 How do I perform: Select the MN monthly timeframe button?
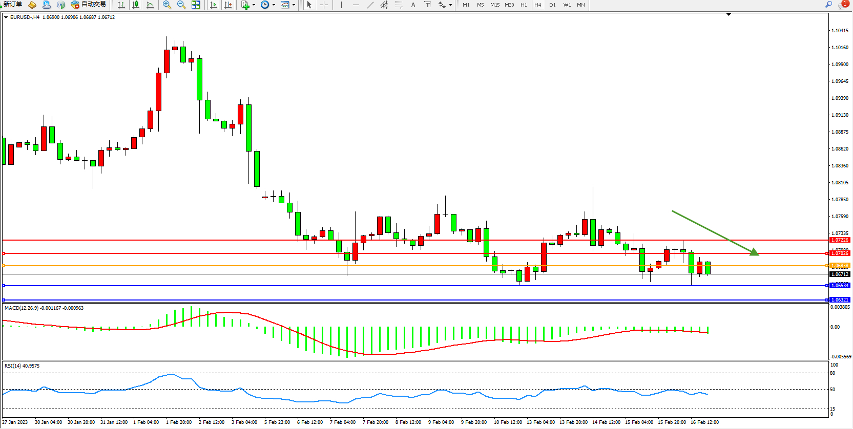click(x=580, y=5)
